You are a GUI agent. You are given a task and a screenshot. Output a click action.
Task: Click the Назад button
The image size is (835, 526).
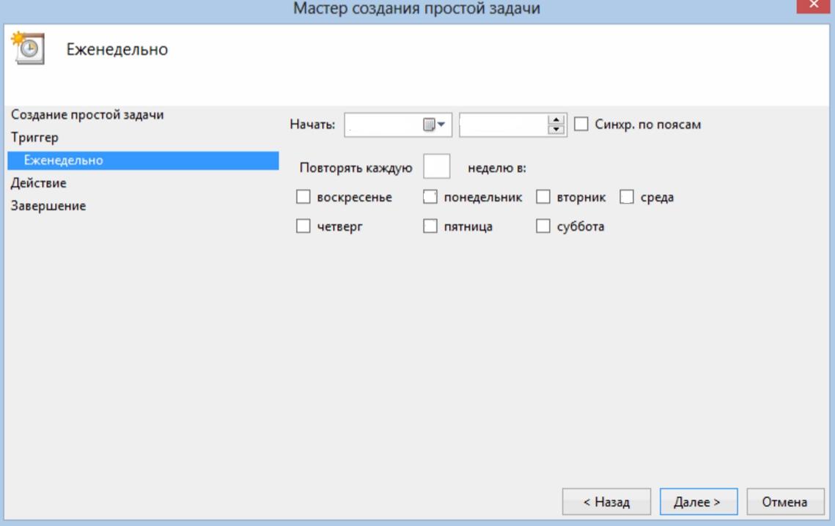(606, 502)
